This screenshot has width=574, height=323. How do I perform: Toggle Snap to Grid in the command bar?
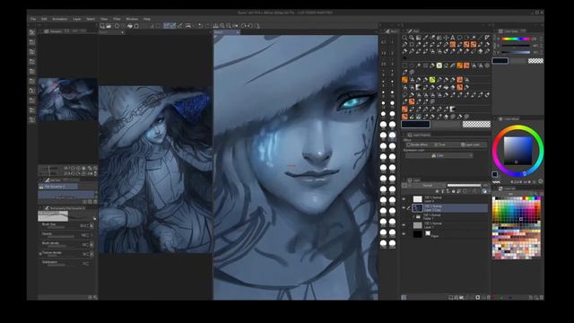coord(179,26)
